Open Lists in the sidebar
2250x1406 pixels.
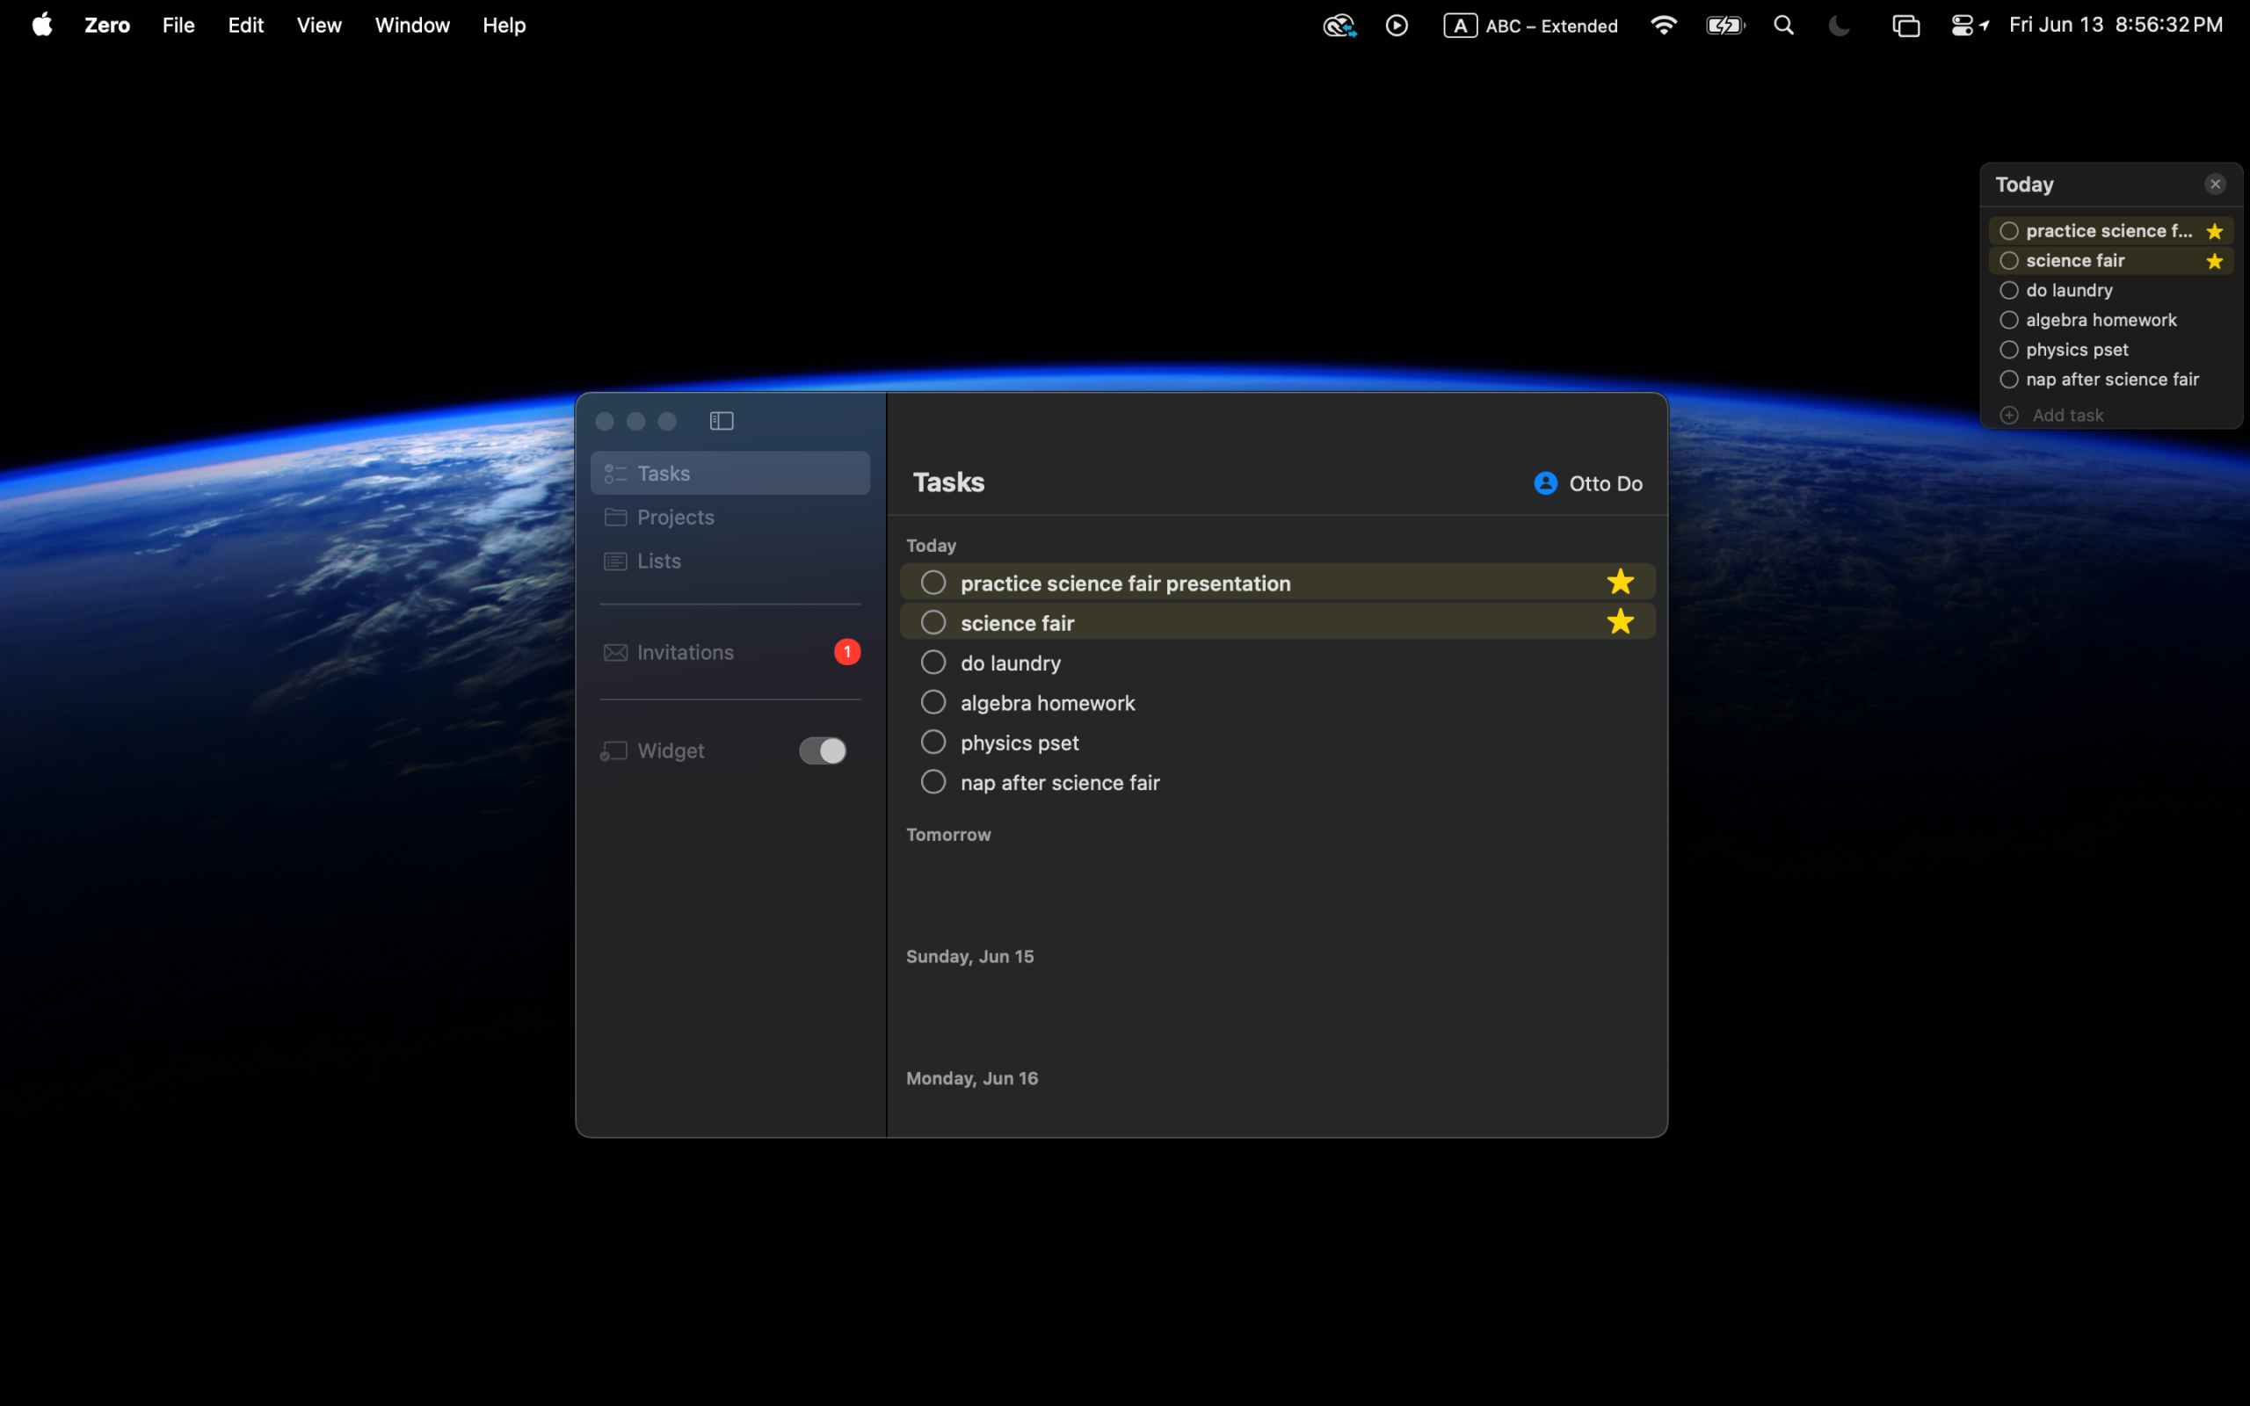[729, 561]
